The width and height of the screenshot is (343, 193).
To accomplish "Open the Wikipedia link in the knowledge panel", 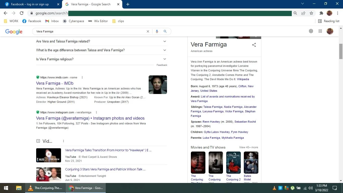I will point(243,79).
